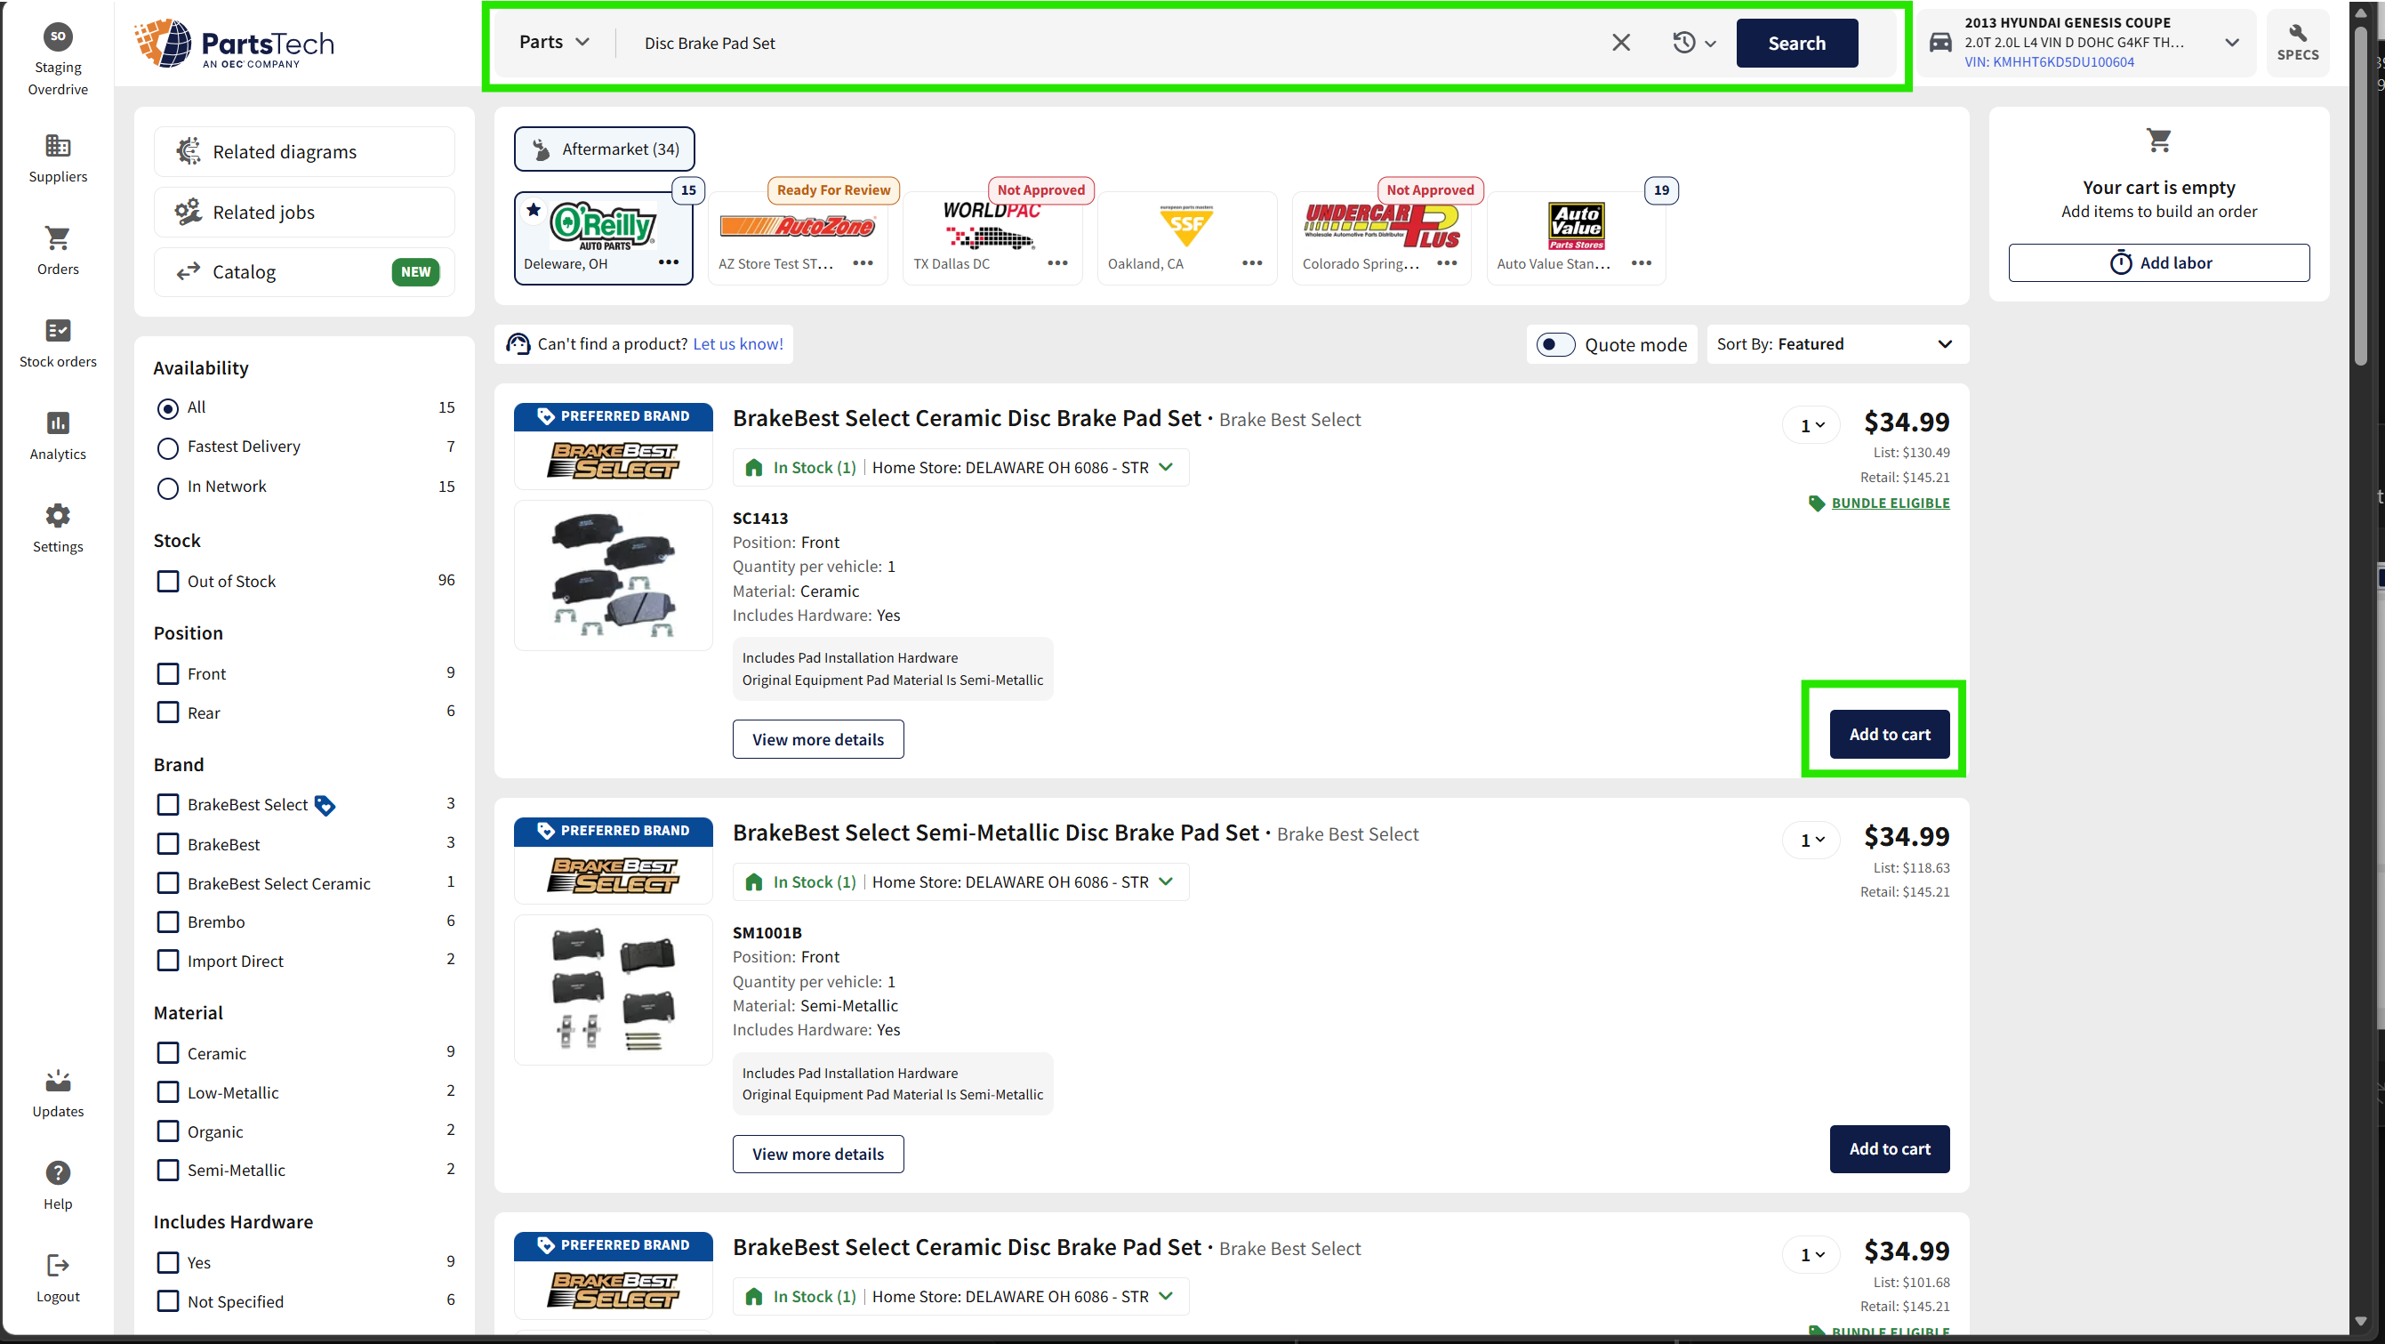
Task: Select the All availability radio button
Action: pos(167,408)
